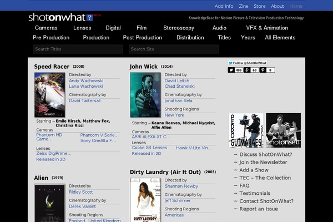Screen dimensions: 333x222
Task: Open the Film menu
Action: (x=142, y=28)
